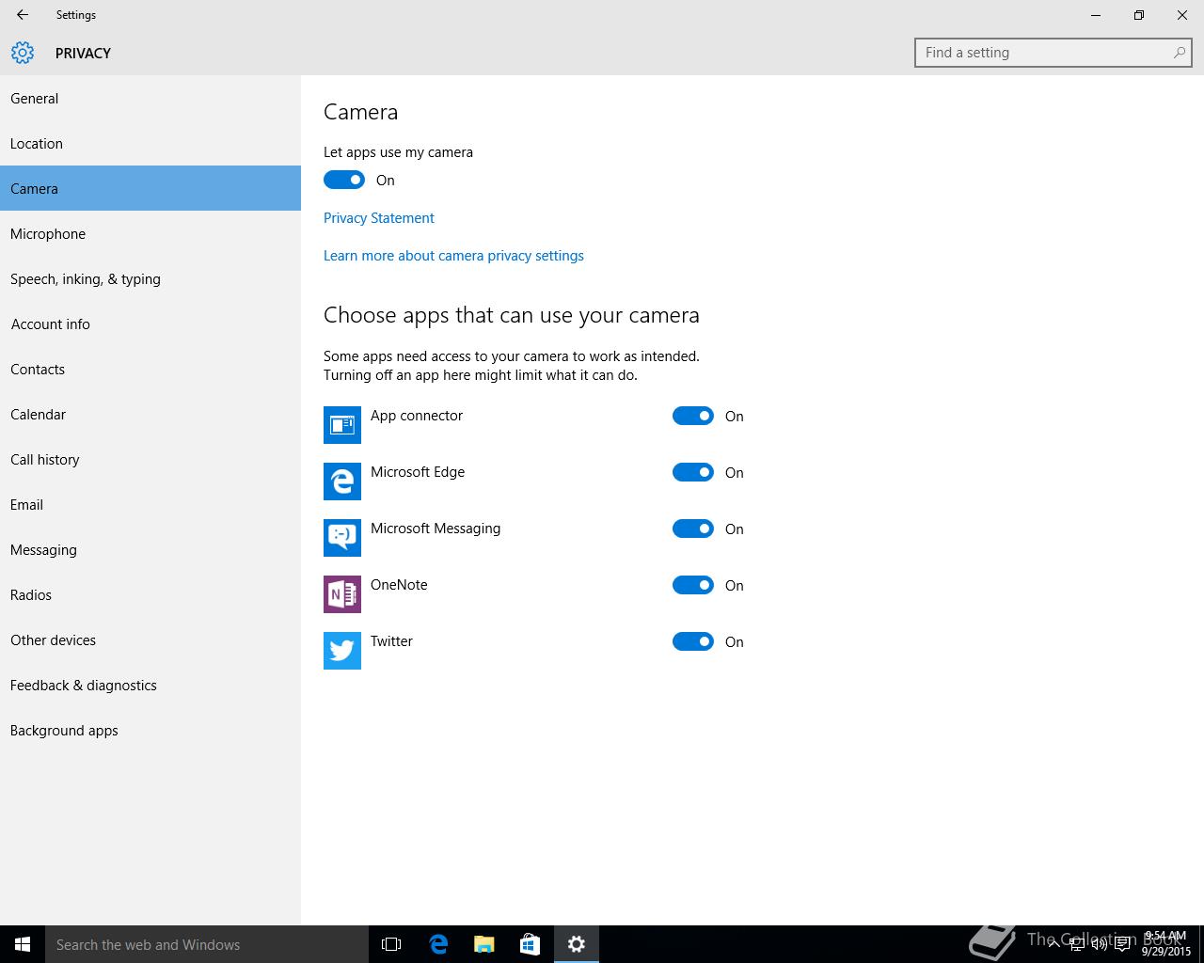This screenshot has height=963, width=1204.
Task: Open Background apps settings
Action: 150,730
